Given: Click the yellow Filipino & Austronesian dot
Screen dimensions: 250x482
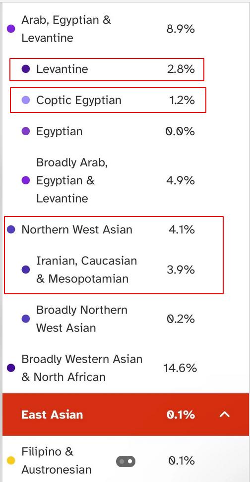Looking at the screenshot, I should coord(11,461).
